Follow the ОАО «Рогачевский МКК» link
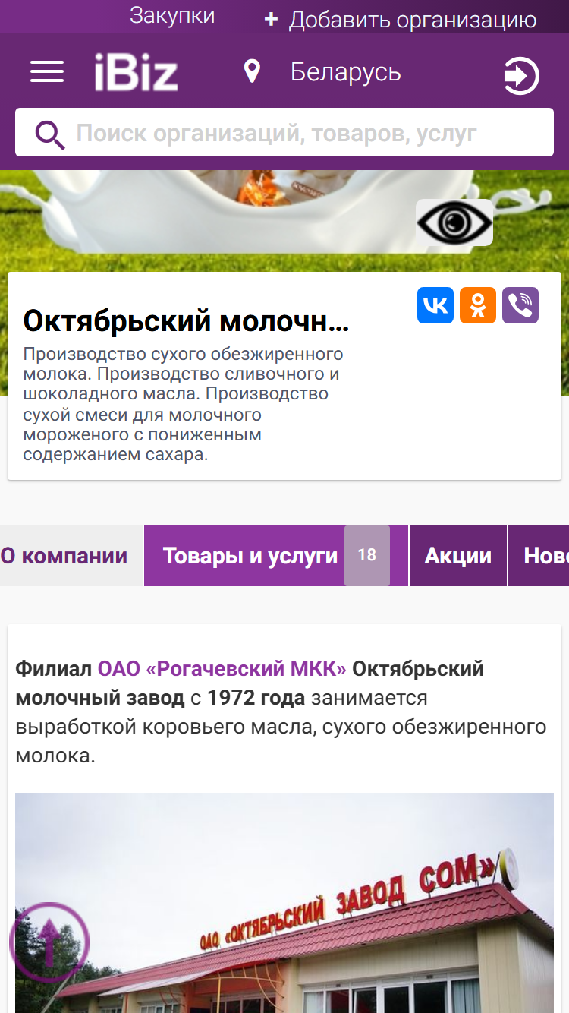Screen dimensions: 569x1013 (x=222, y=669)
